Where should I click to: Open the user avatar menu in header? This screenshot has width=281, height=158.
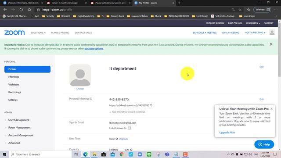[x=272, y=32]
